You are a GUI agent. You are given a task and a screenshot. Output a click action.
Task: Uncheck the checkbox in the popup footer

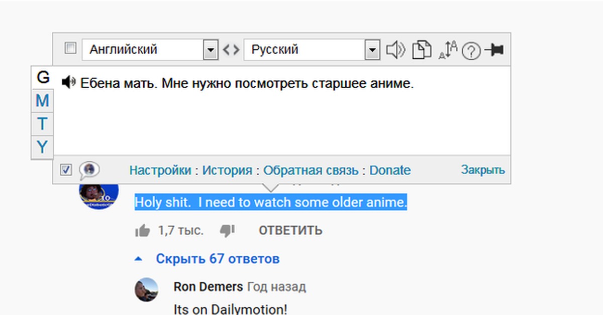coord(66,170)
